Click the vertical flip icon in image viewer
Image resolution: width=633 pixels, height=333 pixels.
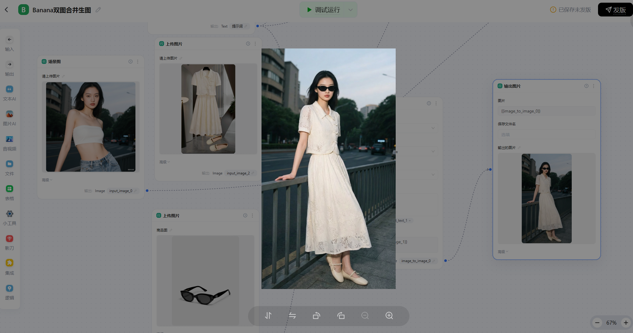pyautogui.click(x=268, y=316)
